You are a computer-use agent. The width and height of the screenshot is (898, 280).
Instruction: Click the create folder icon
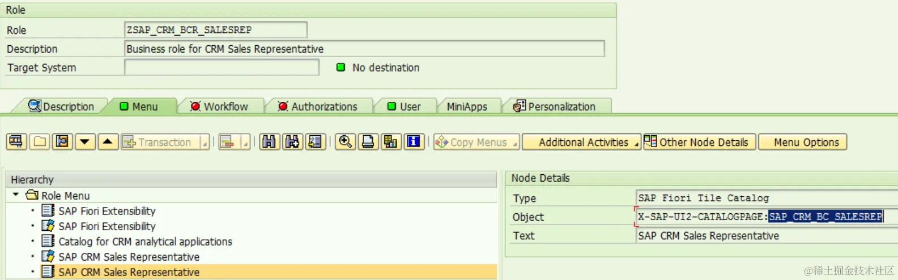coord(40,142)
